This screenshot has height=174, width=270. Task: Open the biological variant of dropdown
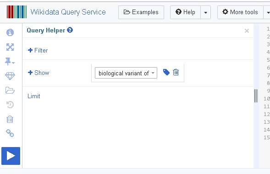coord(126,73)
